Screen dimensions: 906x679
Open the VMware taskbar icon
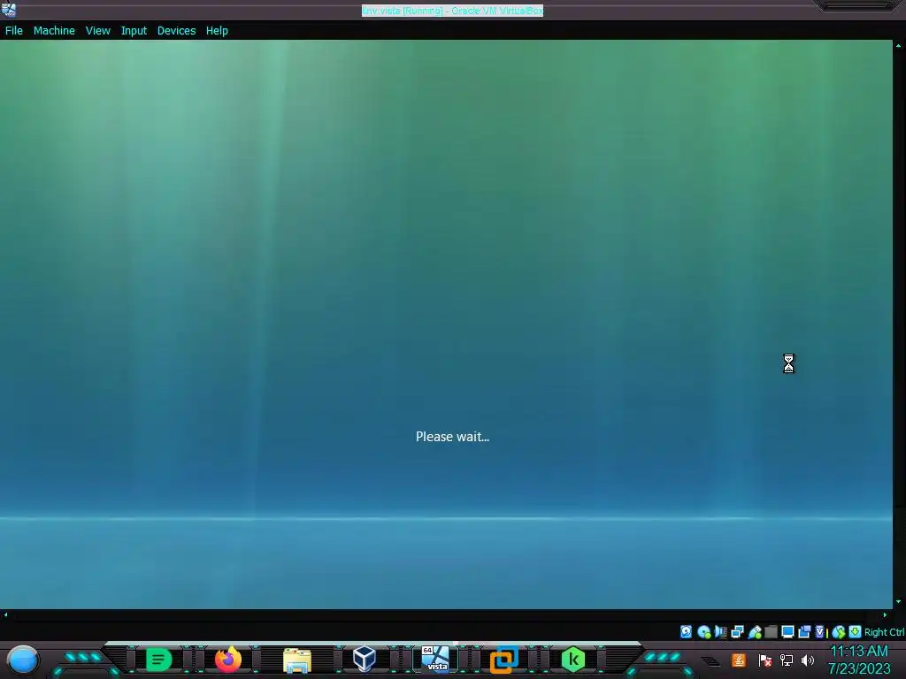[x=503, y=660]
